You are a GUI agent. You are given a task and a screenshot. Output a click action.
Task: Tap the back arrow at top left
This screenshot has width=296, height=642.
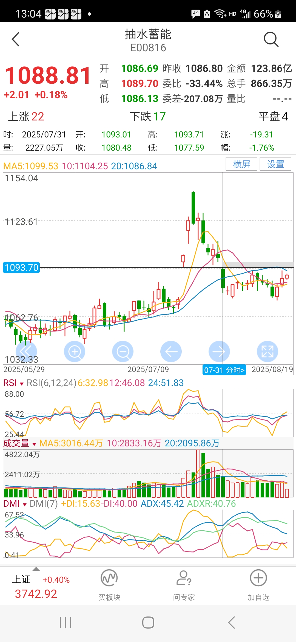point(16,39)
